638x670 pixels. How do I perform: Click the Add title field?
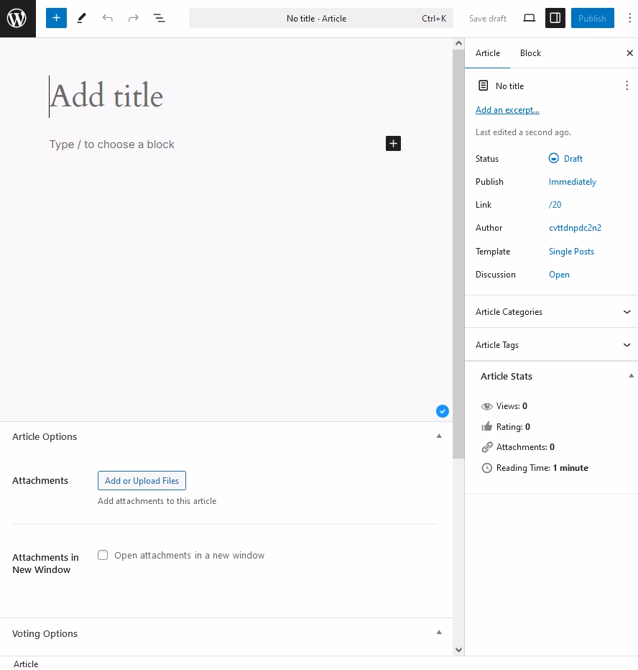[226, 96]
